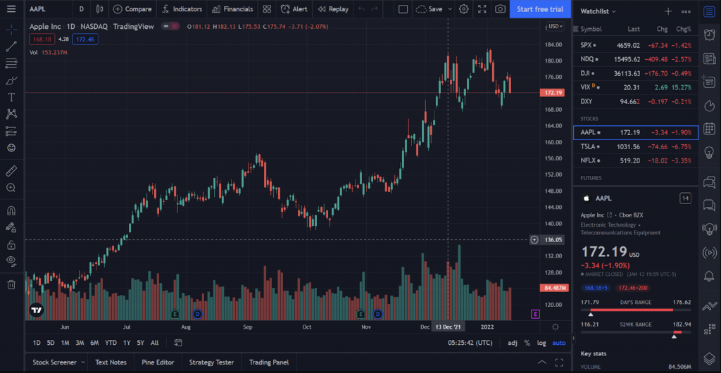This screenshot has height=373, width=721.
Task: Activate the zoom in tool
Action: [11, 188]
